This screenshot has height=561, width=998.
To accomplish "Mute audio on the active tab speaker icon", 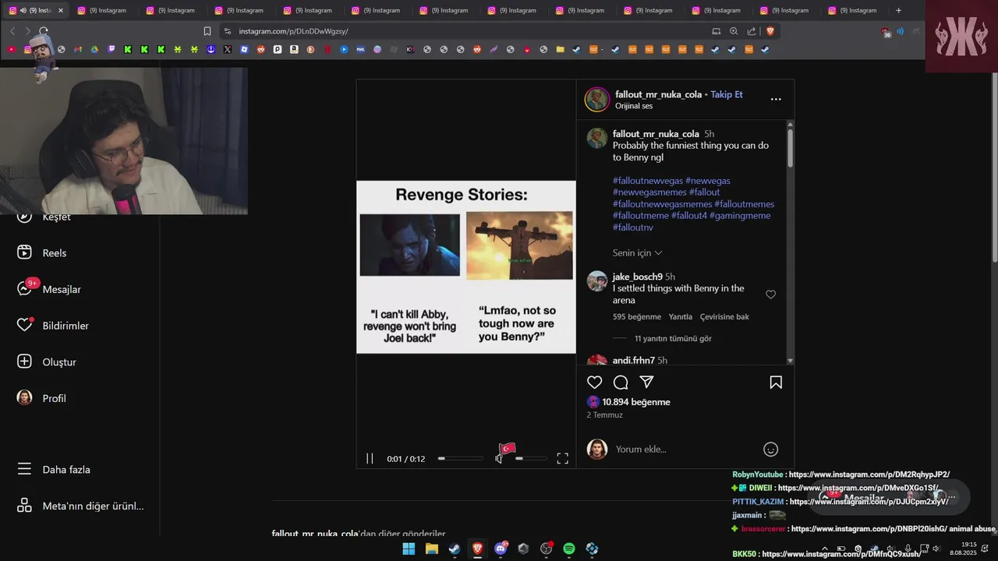I will (23, 10).
